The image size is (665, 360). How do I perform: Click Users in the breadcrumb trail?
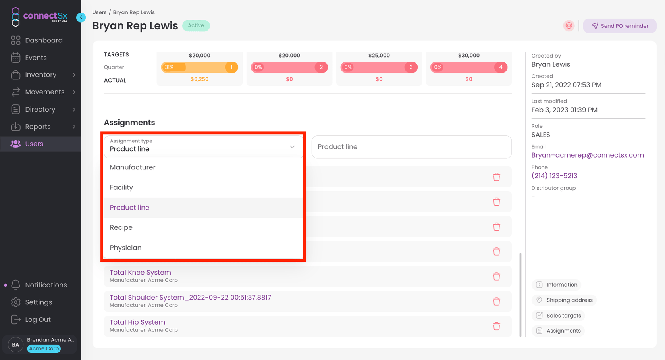pyautogui.click(x=99, y=12)
